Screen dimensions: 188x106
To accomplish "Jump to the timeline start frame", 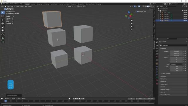I will (74, 99).
